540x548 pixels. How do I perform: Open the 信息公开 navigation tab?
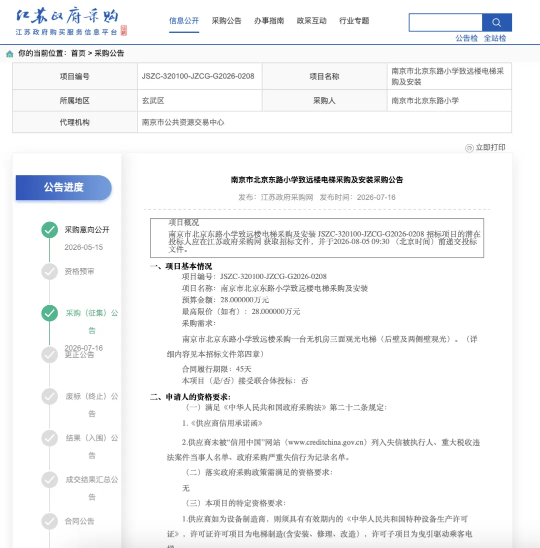click(184, 21)
